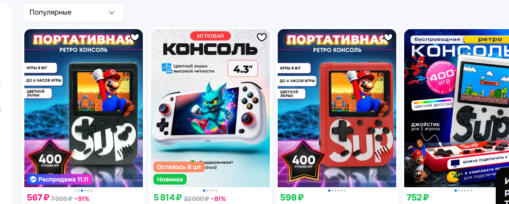Click the 752 ₽ price
This screenshot has width=509, height=204.
coord(418,197)
